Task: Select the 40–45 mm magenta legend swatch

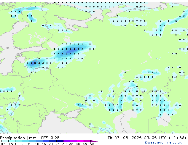Action: tap(80, 141)
